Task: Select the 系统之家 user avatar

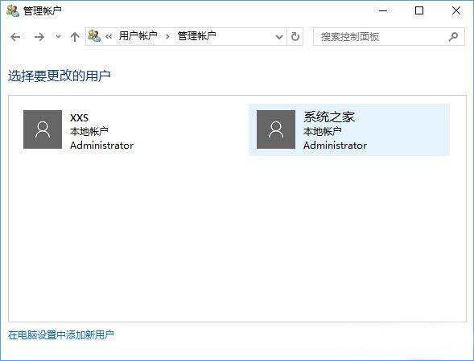Action: 276,129
